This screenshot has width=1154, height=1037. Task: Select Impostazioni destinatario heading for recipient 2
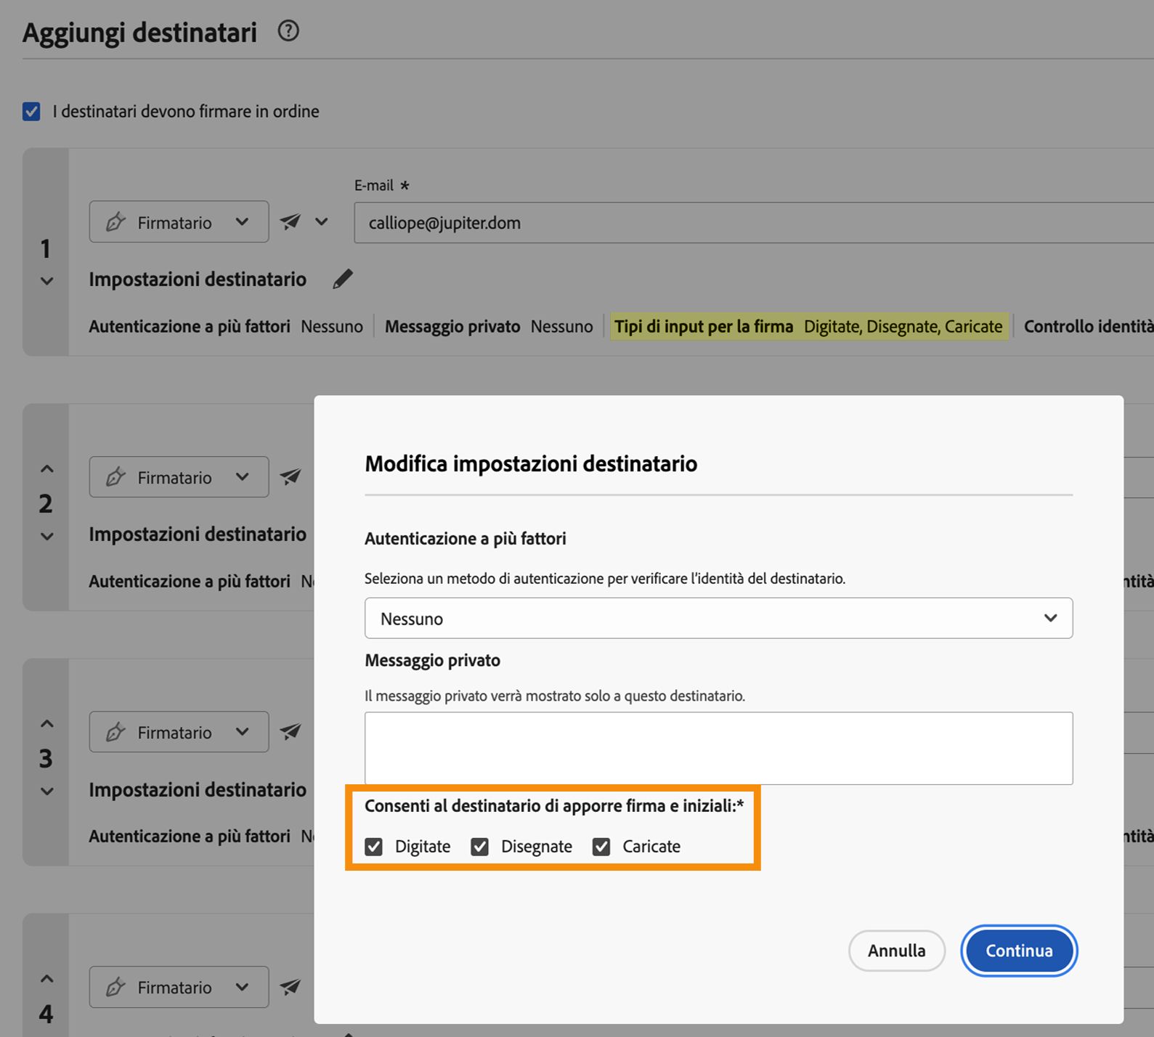(x=198, y=534)
